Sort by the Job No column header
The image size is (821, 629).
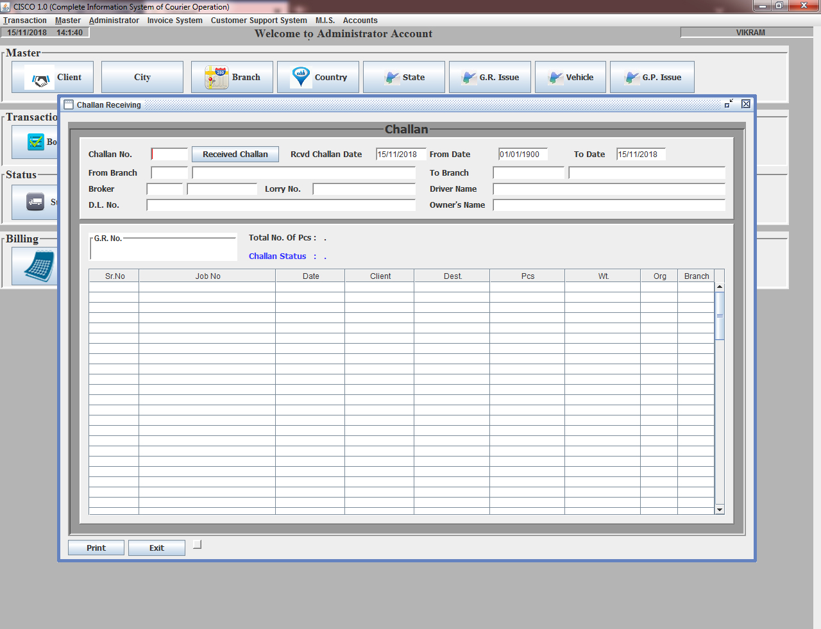click(207, 276)
